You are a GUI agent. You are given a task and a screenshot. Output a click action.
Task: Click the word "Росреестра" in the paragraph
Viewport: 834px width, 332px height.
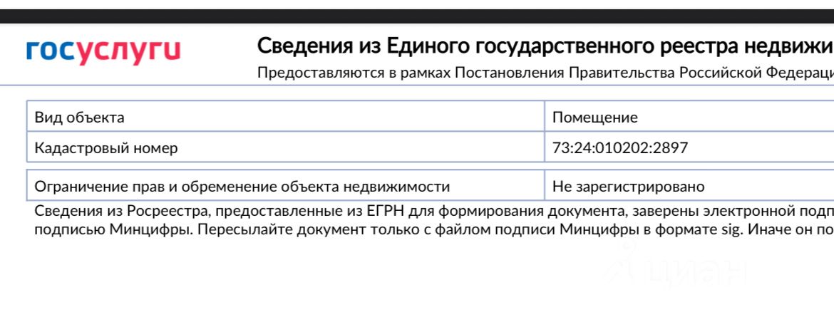click(x=163, y=211)
